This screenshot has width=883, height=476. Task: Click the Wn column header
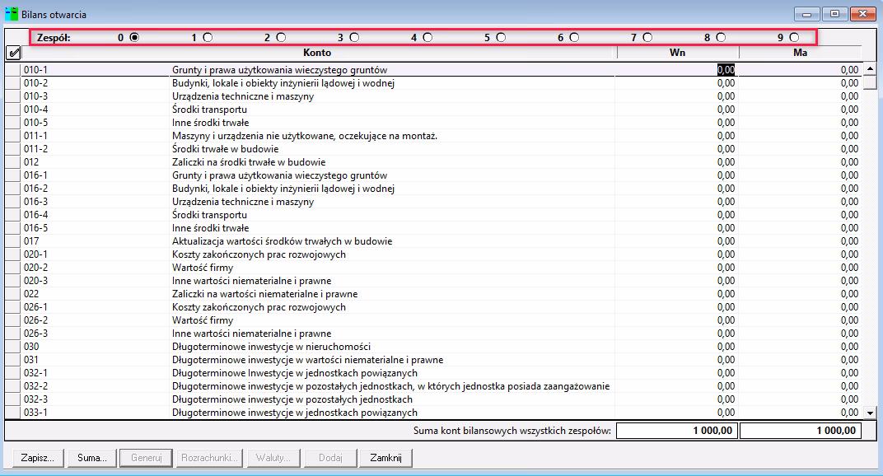(x=677, y=53)
